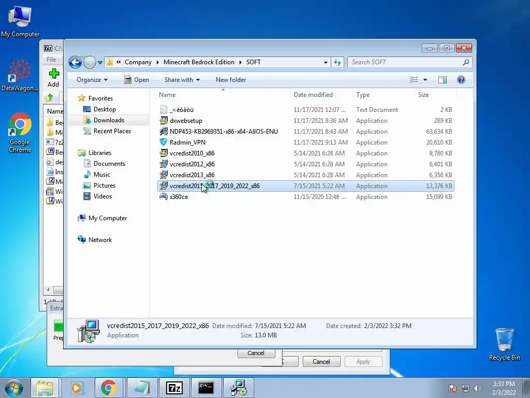Open Desktop in the navigation pane
This screenshot has width=530, height=398.
pos(105,109)
